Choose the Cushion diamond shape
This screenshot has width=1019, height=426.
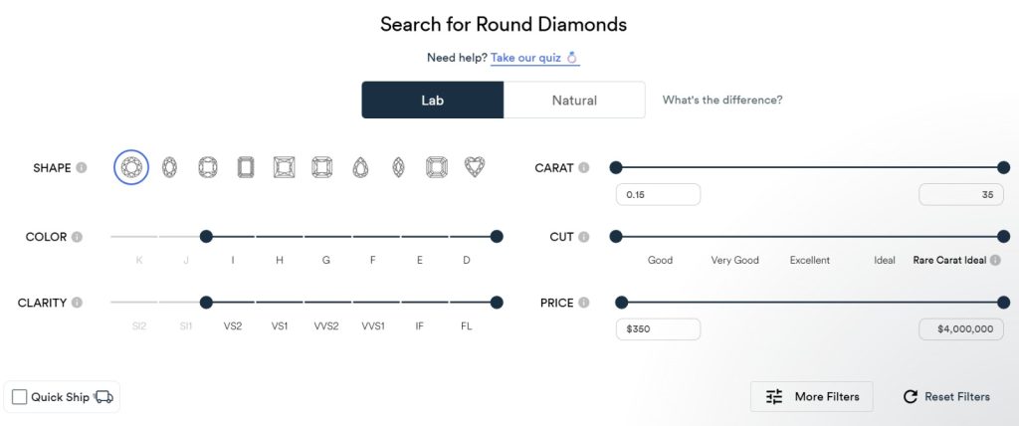tap(208, 167)
